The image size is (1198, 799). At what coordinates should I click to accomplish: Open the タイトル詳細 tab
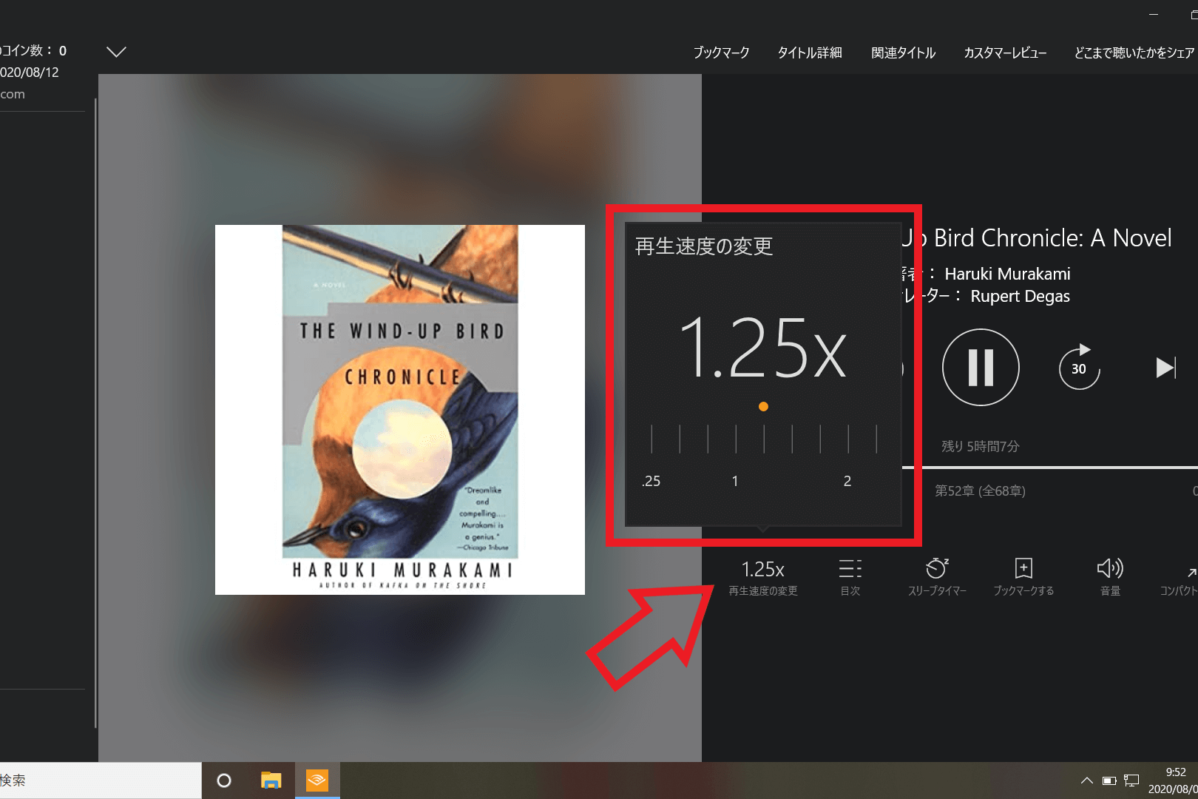pos(810,53)
